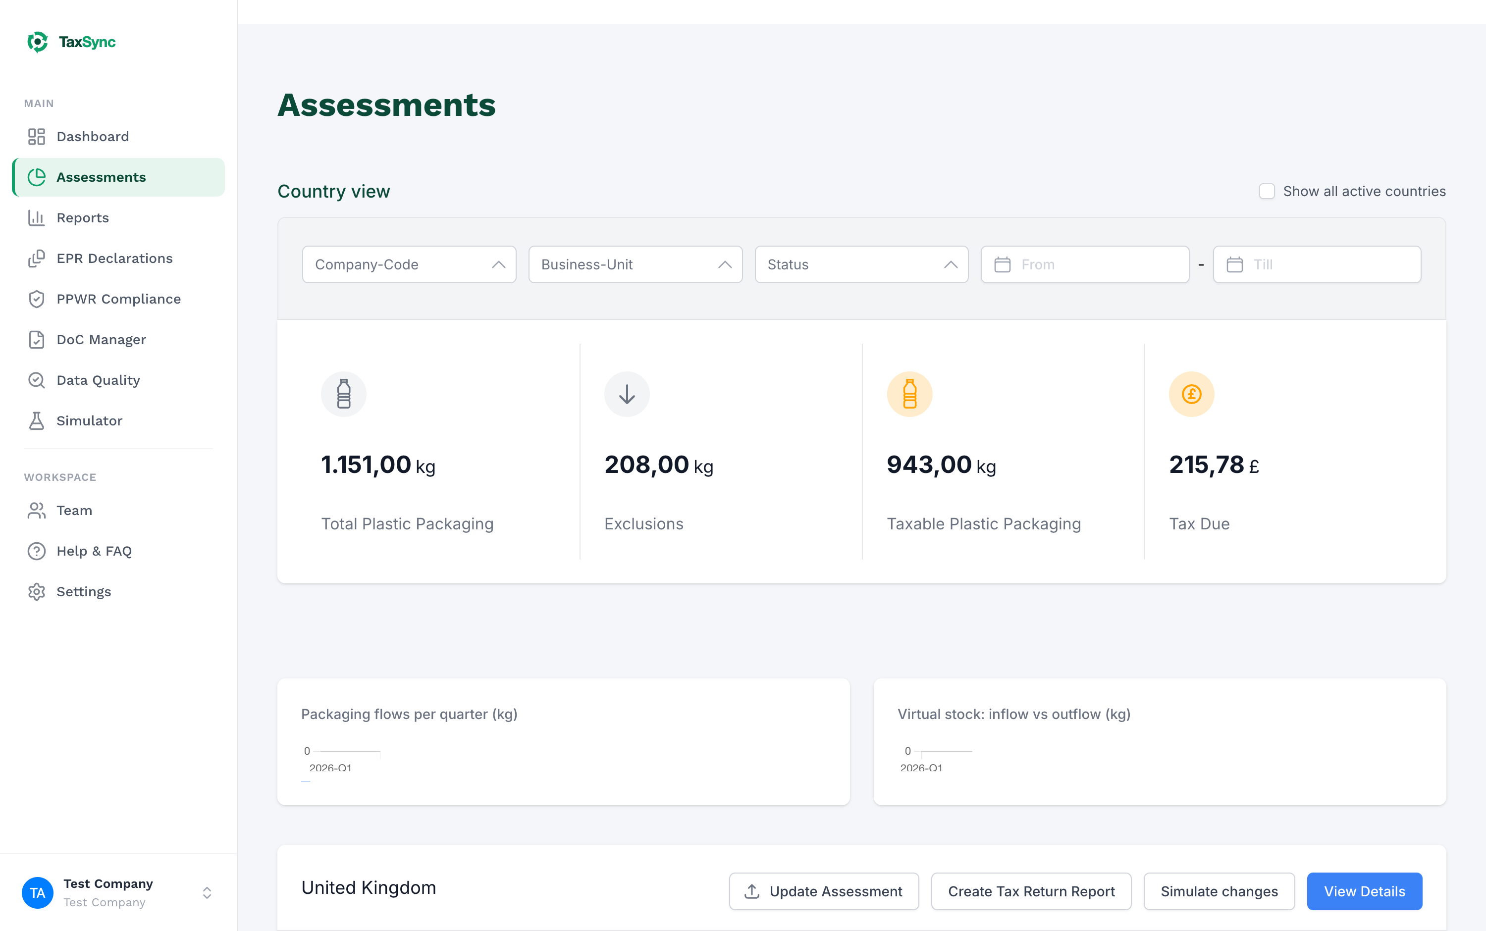Expand the Test Company workspace switcher
Screen dimensions: 1486x931
click(207, 893)
